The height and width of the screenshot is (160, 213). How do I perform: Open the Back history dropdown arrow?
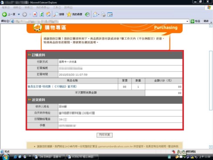(x=19, y=14)
